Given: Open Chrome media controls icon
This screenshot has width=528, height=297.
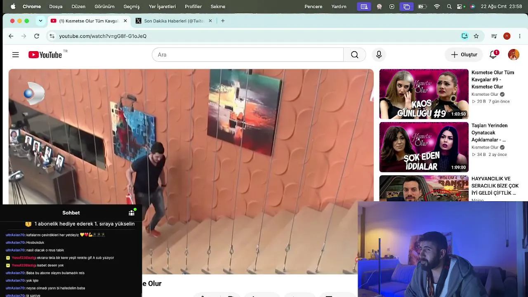Looking at the screenshot, I should (494, 36).
